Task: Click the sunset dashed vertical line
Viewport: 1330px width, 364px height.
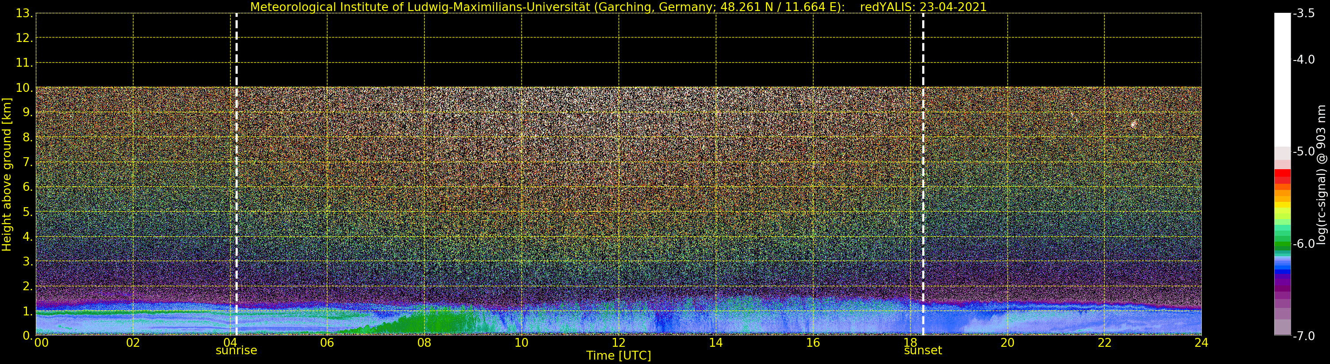Action: [923, 174]
